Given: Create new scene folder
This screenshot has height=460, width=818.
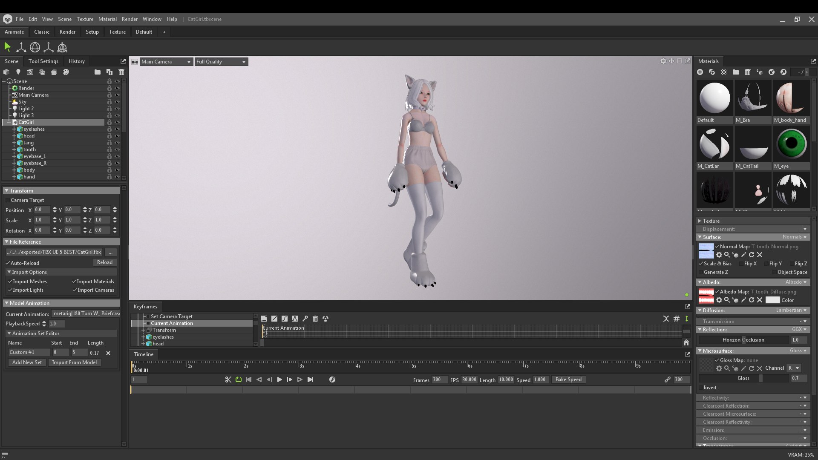Looking at the screenshot, I should click(x=97, y=72).
